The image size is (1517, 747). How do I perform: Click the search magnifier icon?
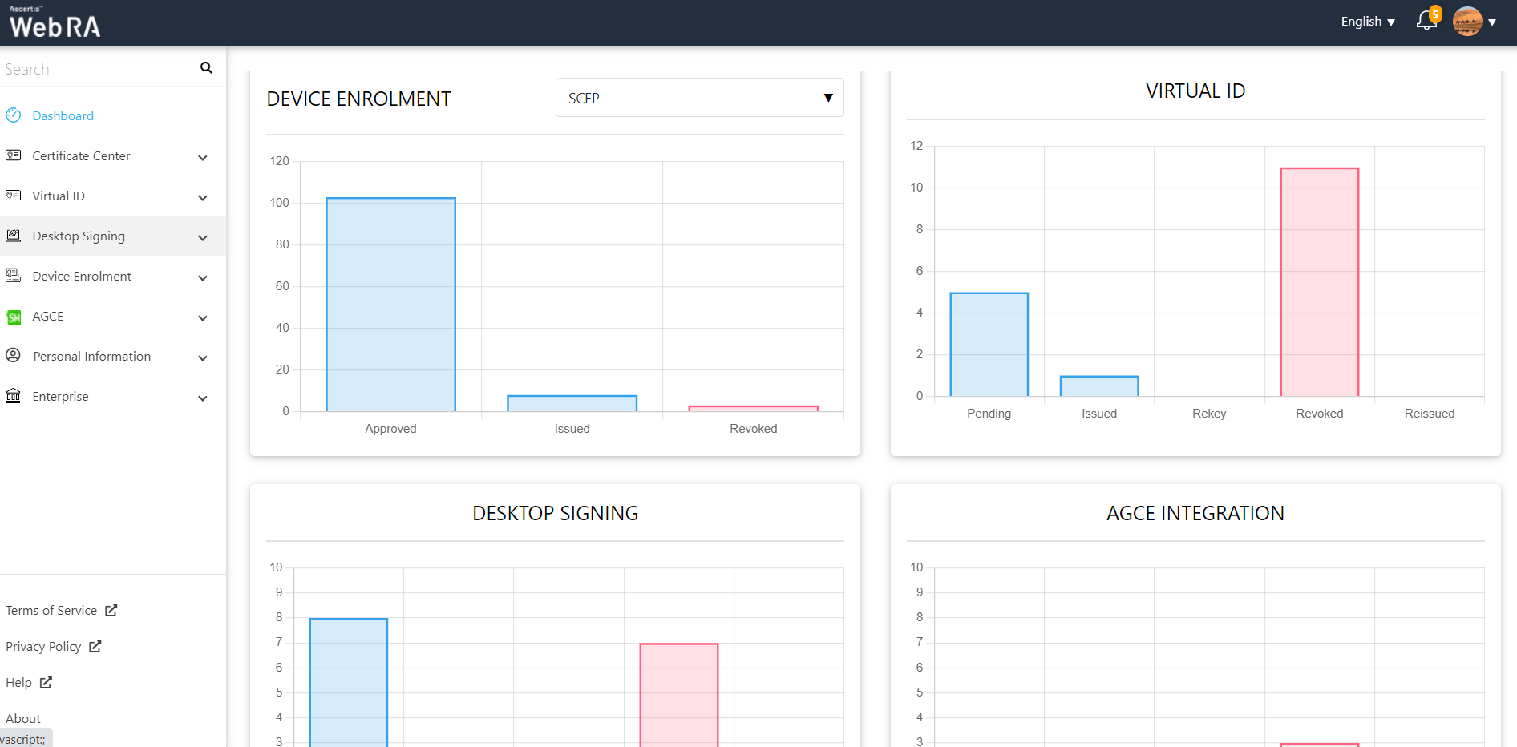click(206, 68)
